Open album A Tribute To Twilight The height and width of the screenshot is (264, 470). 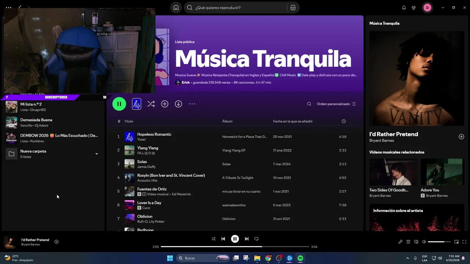pyautogui.click(x=238, y=178)
